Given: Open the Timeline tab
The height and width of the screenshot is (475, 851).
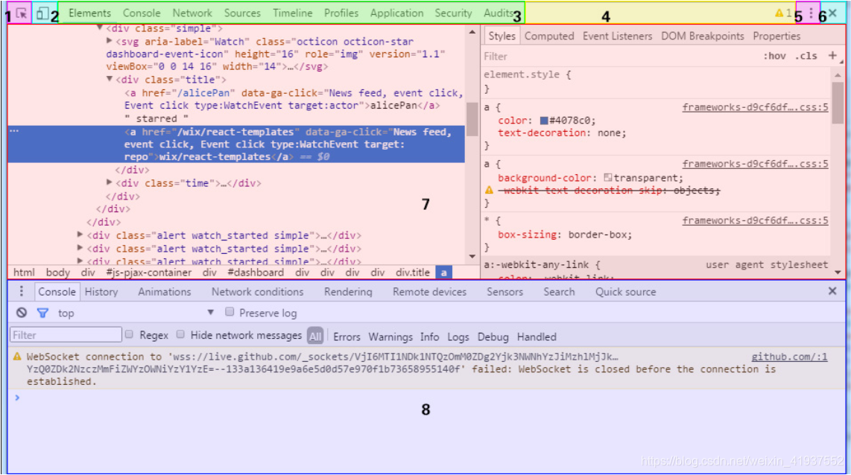Looking at the screenshot, I should [293, 13].
